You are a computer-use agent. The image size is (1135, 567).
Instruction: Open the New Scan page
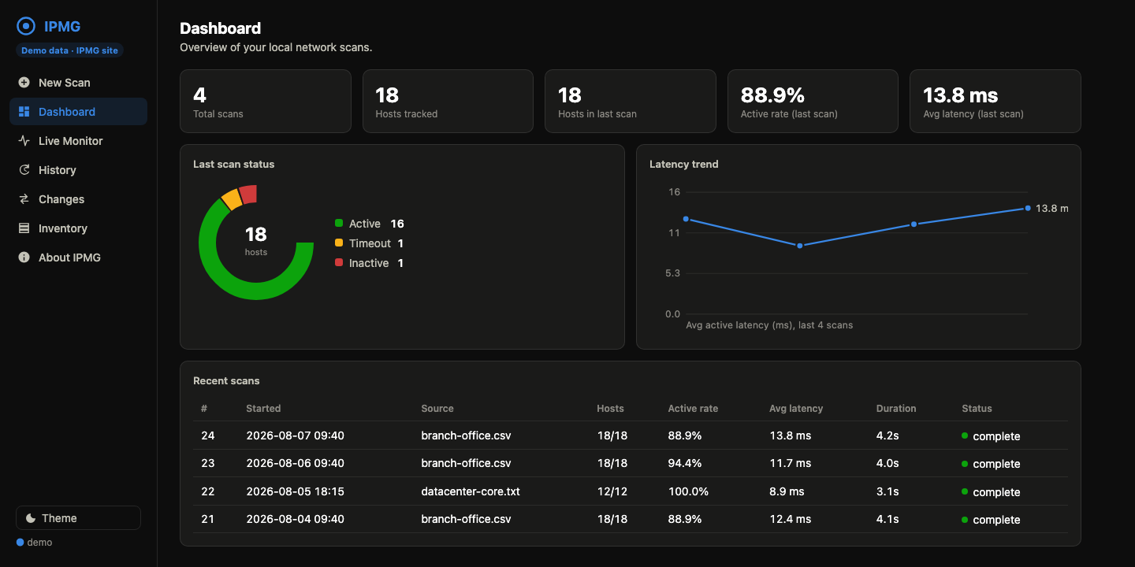coord(78,83)
